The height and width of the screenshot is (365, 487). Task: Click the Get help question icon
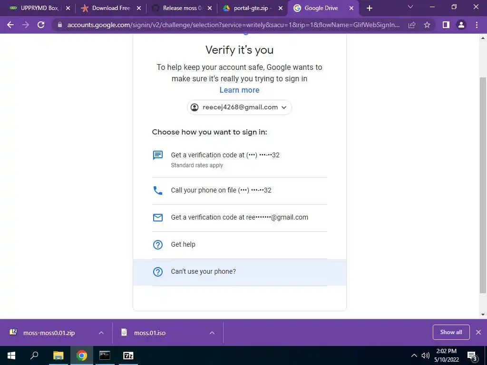click(158, 245)
